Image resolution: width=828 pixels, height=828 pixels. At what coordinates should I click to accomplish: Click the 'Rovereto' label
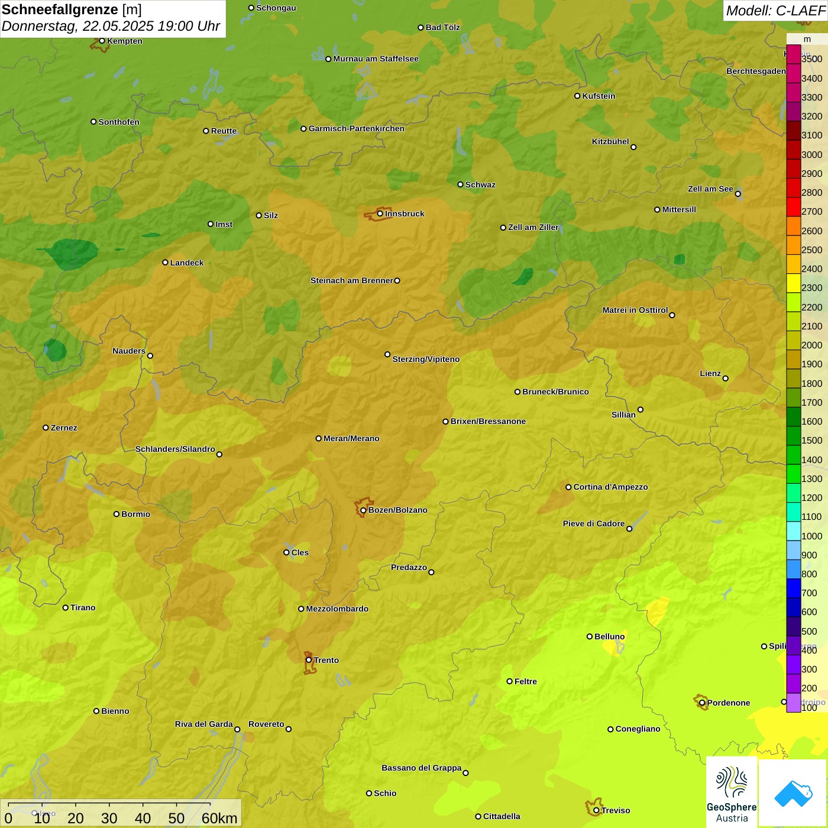pos(266,724)
